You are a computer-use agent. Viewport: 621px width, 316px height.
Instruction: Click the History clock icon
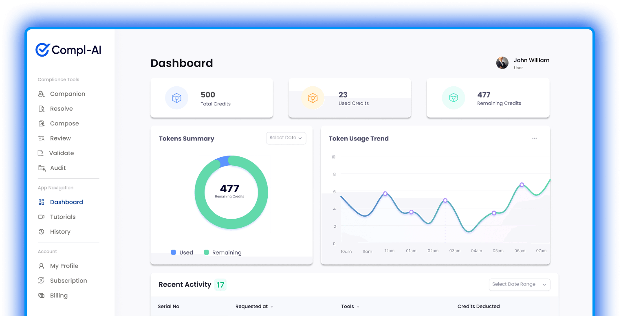[41, 232]
